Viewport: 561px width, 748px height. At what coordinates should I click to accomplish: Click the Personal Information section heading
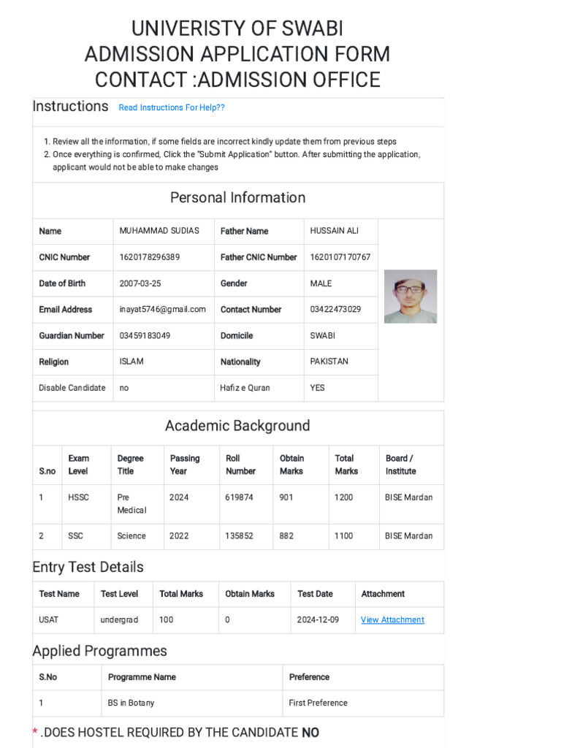(238, 197)
